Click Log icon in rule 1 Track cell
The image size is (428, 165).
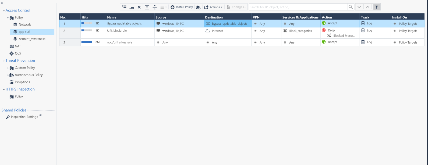pyautogui.click(x=363, y=23)
